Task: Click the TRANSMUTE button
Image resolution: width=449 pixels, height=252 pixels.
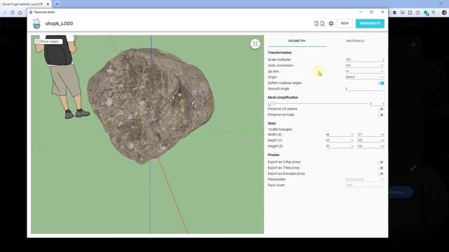Action: 370,23
